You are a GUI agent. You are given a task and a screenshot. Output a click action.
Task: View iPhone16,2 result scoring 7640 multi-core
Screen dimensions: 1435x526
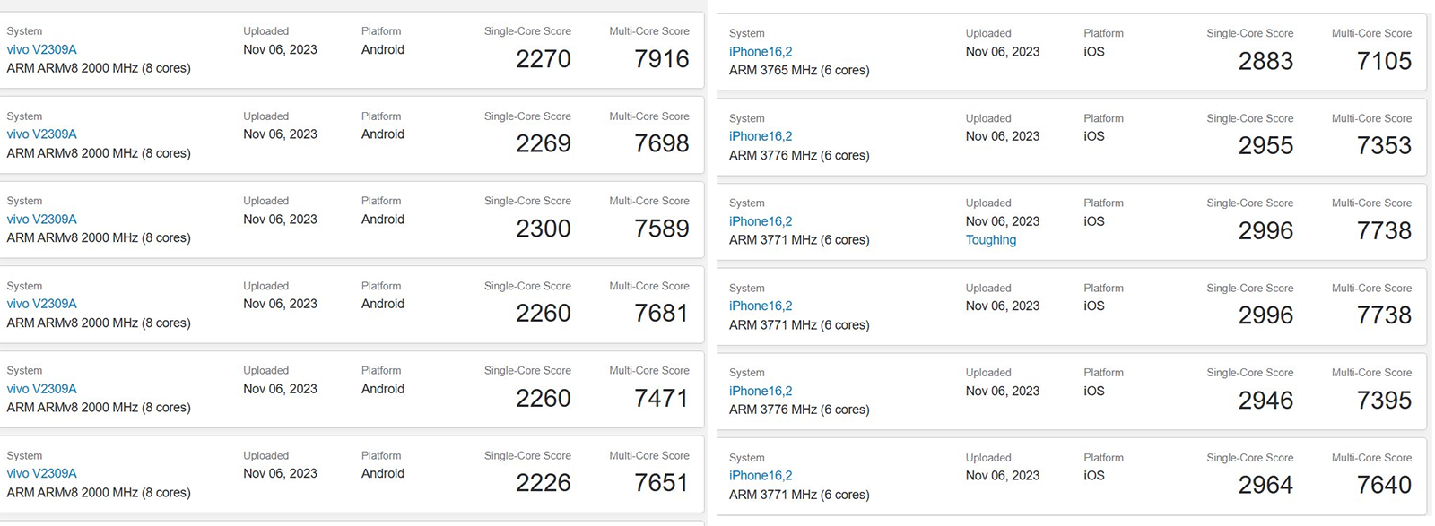pyautogui.click(x=761, y=476)
